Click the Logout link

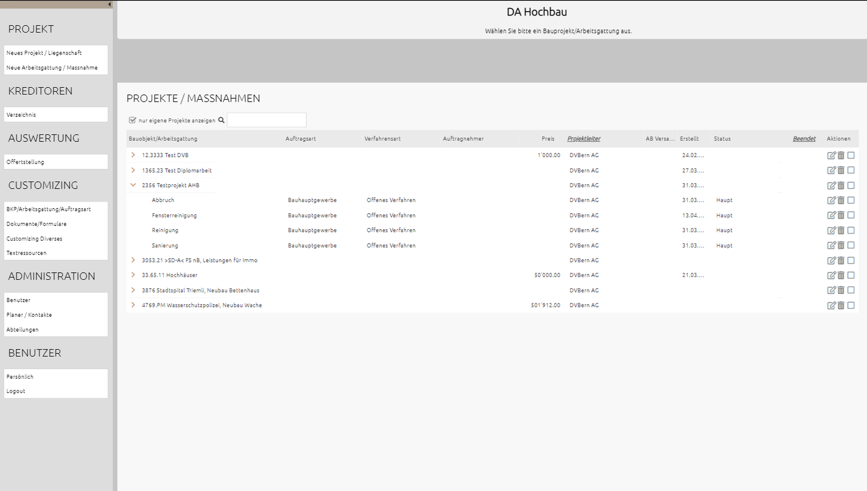coord(16,391)
